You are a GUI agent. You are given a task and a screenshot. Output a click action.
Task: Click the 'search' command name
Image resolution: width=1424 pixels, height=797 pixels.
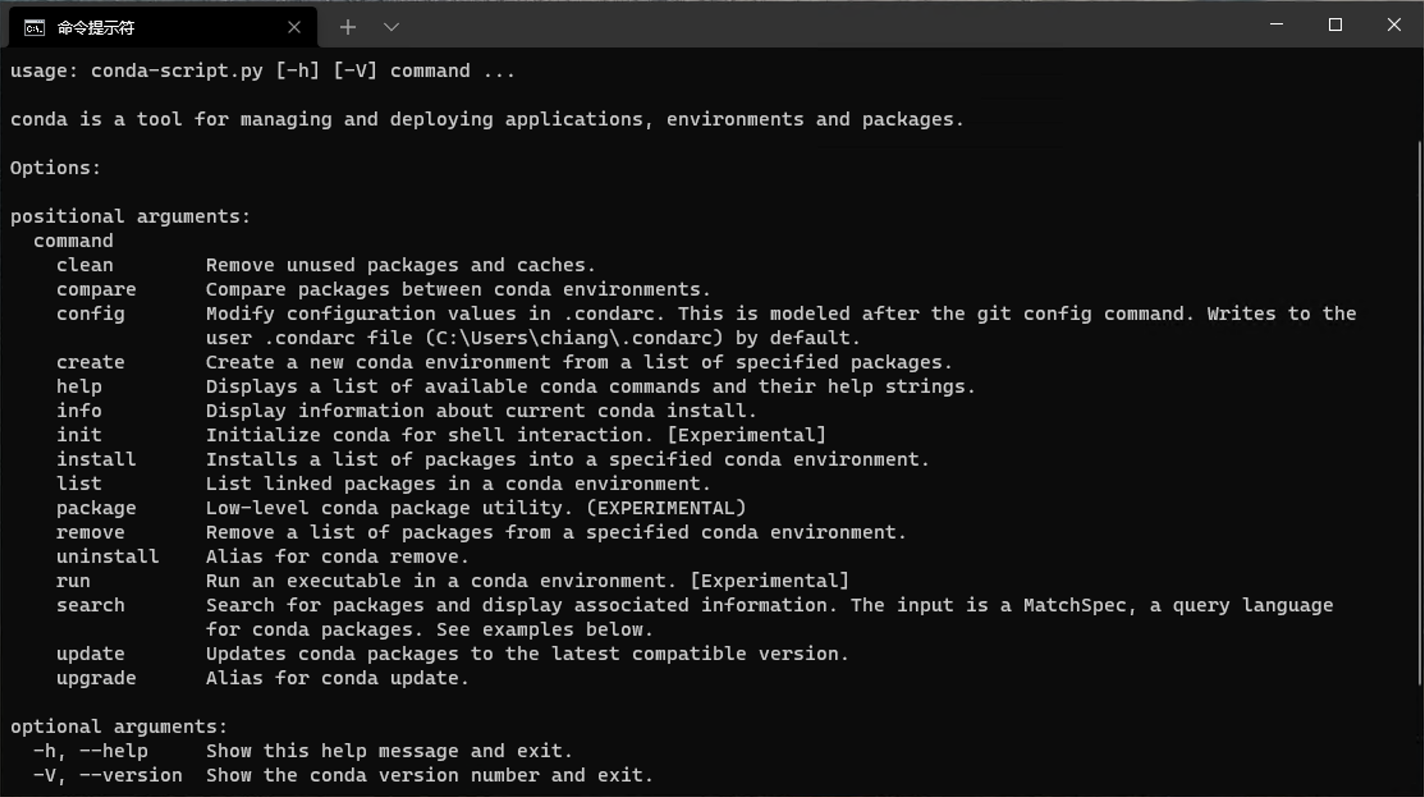coord(90,605)
